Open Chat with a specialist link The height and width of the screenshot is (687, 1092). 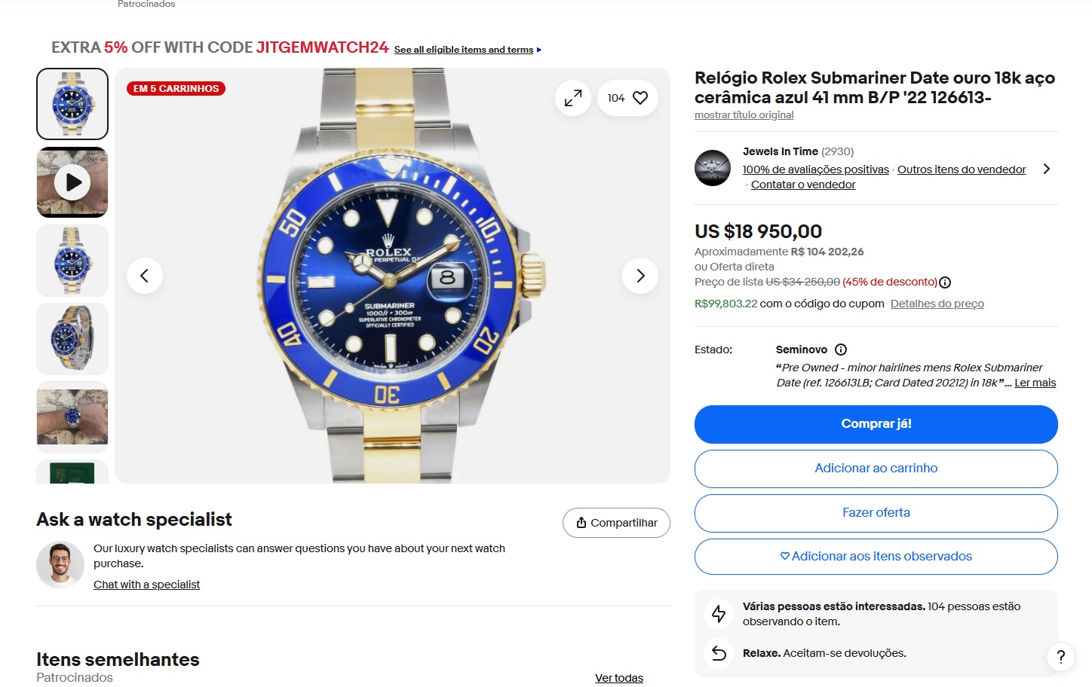point(146,585)
